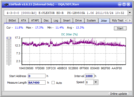Maximize the LtnFlash window

(124, 4)
